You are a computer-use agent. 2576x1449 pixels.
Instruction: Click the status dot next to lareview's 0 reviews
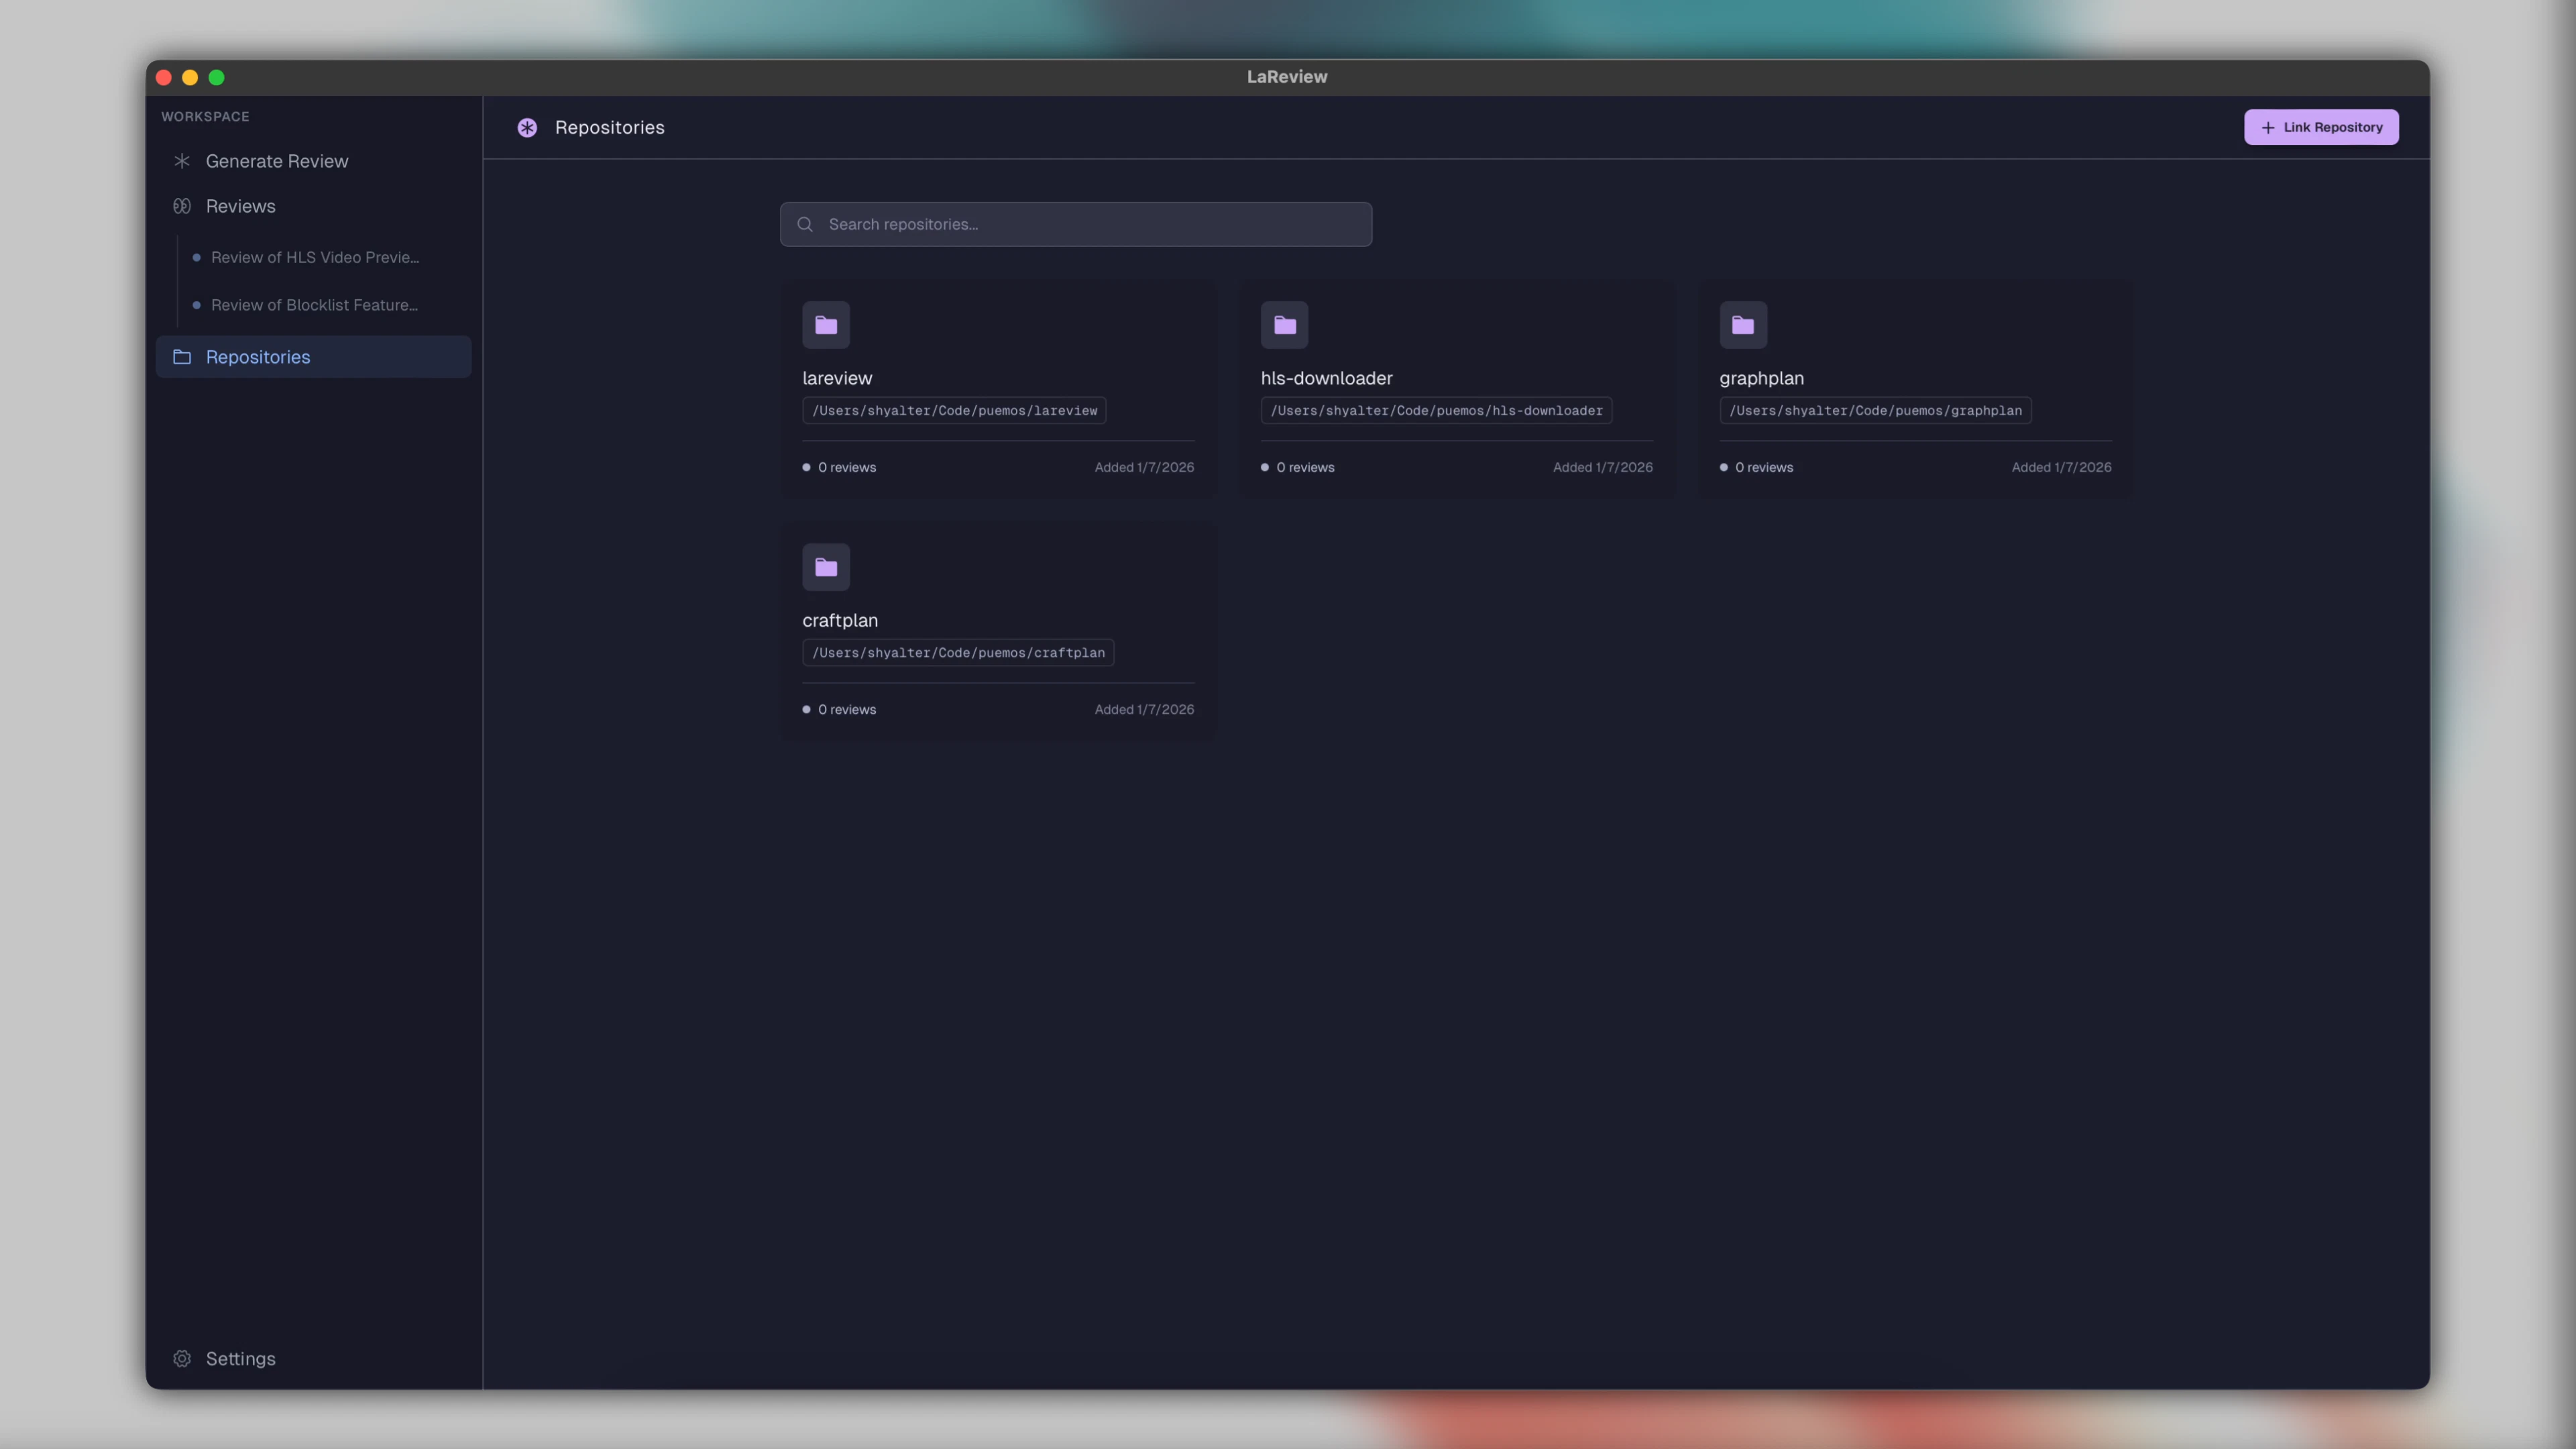[x=806, y=467]
